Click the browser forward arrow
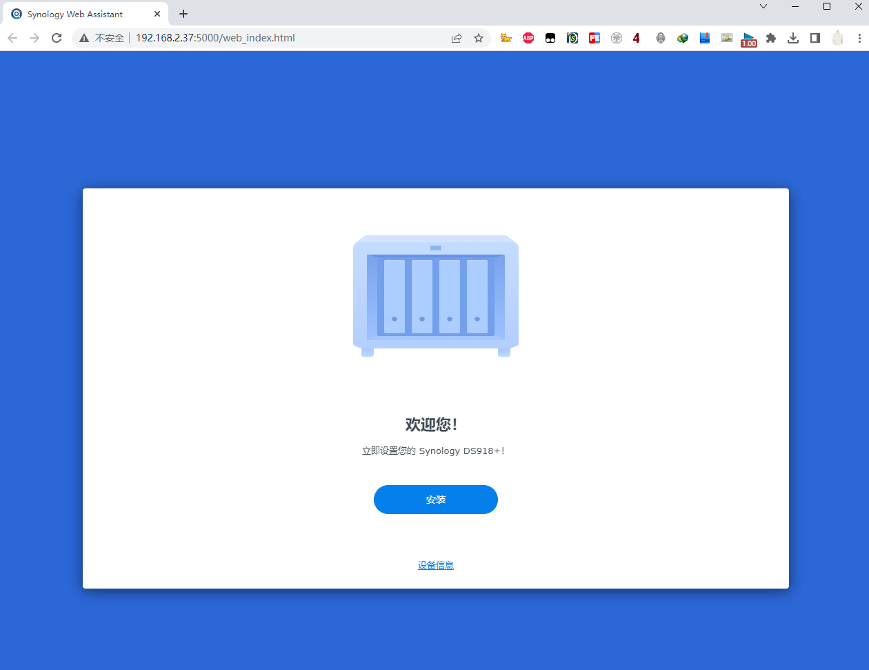Image resolution: width=869 pixels, height=670 pixels. (x=34, y=38)
